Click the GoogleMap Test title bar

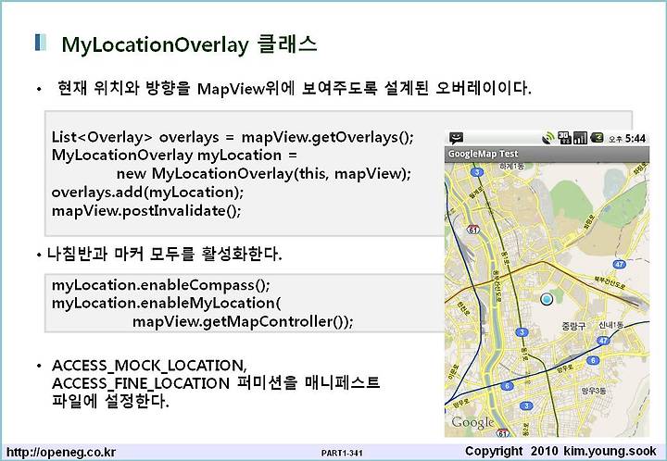(547, 154)
